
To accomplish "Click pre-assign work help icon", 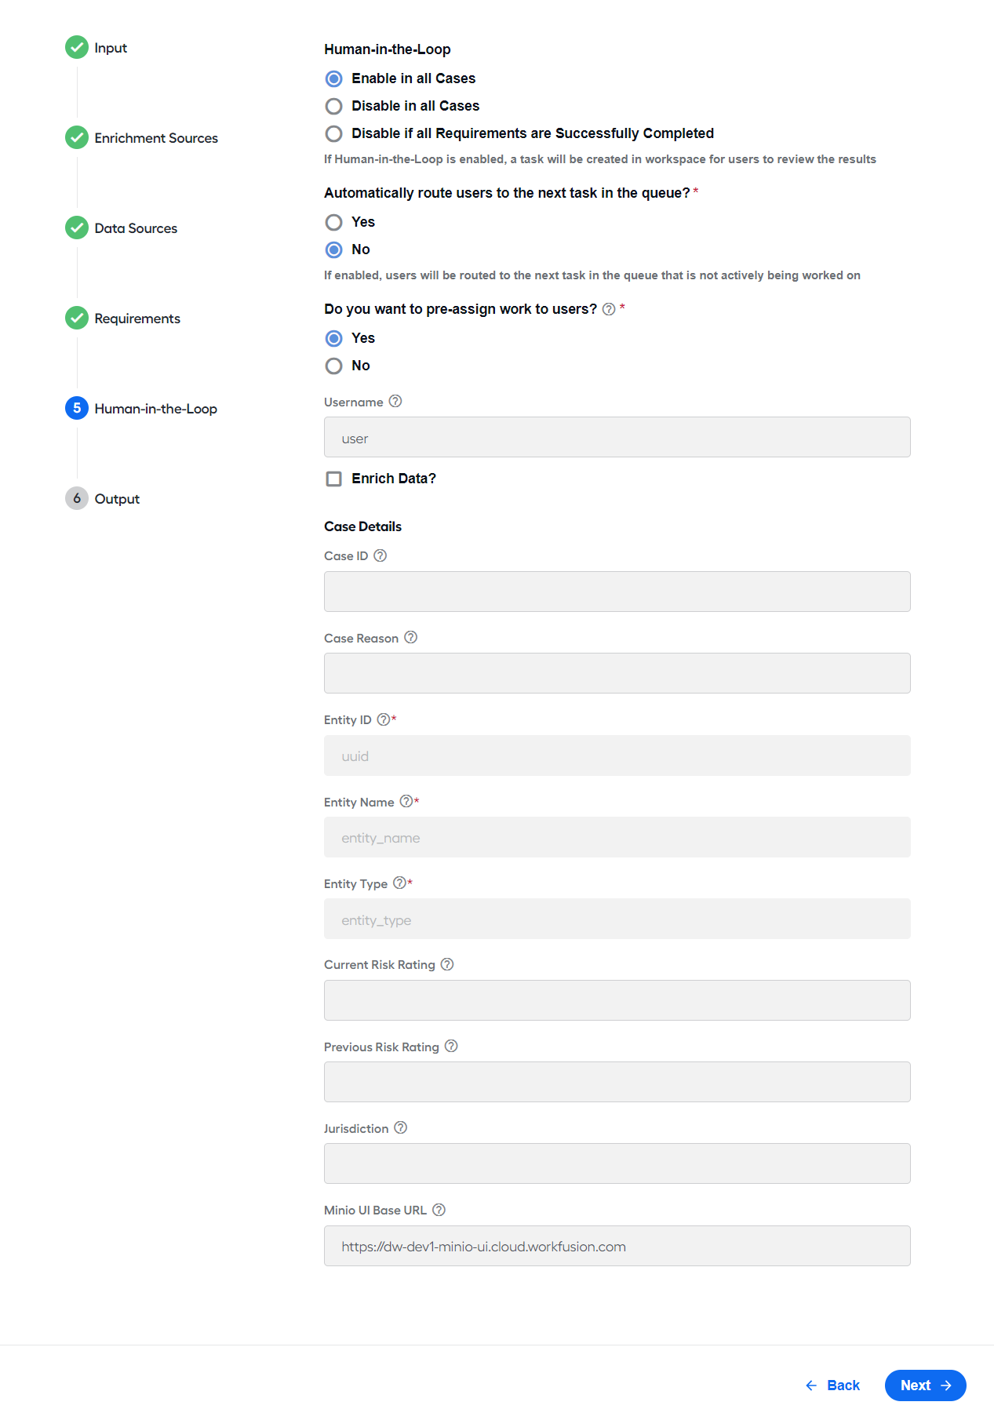I will click(609, 309).
